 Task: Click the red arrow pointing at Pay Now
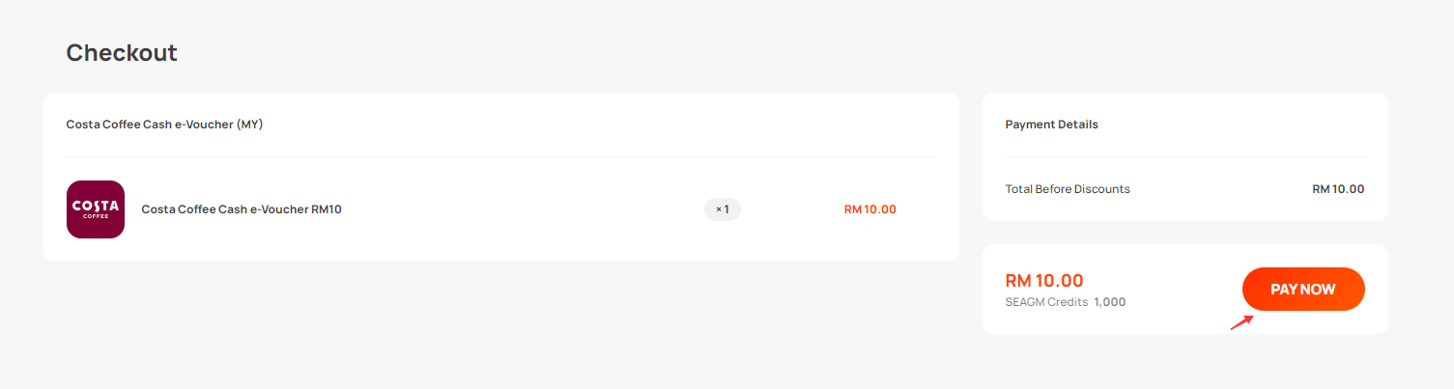point(1241,322)
